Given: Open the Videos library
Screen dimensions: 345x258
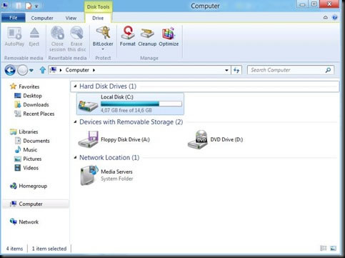Looking at the screenshot, I should (26, 168).
